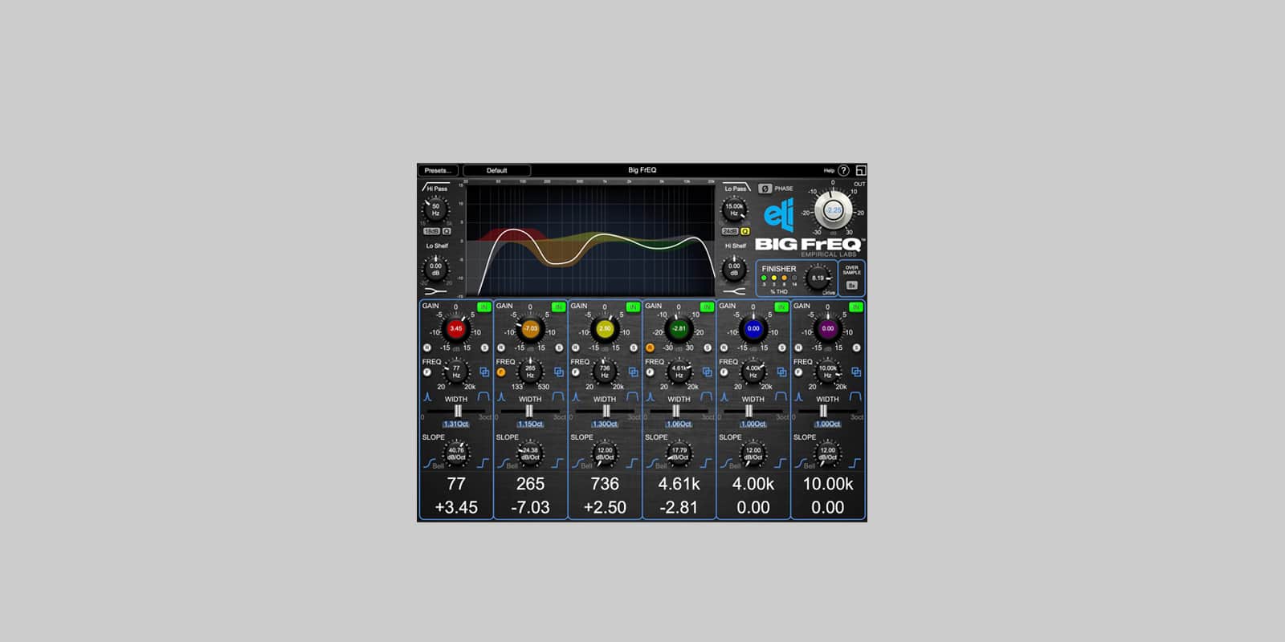Toggle the IN button on the 77 Hz band
This screenshot has height=642, width=1285.
pyautogui.click(x=483, y=307)
